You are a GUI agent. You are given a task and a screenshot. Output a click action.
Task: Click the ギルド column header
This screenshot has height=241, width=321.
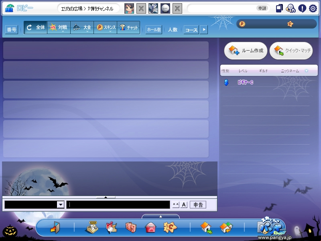click(263, 71)
